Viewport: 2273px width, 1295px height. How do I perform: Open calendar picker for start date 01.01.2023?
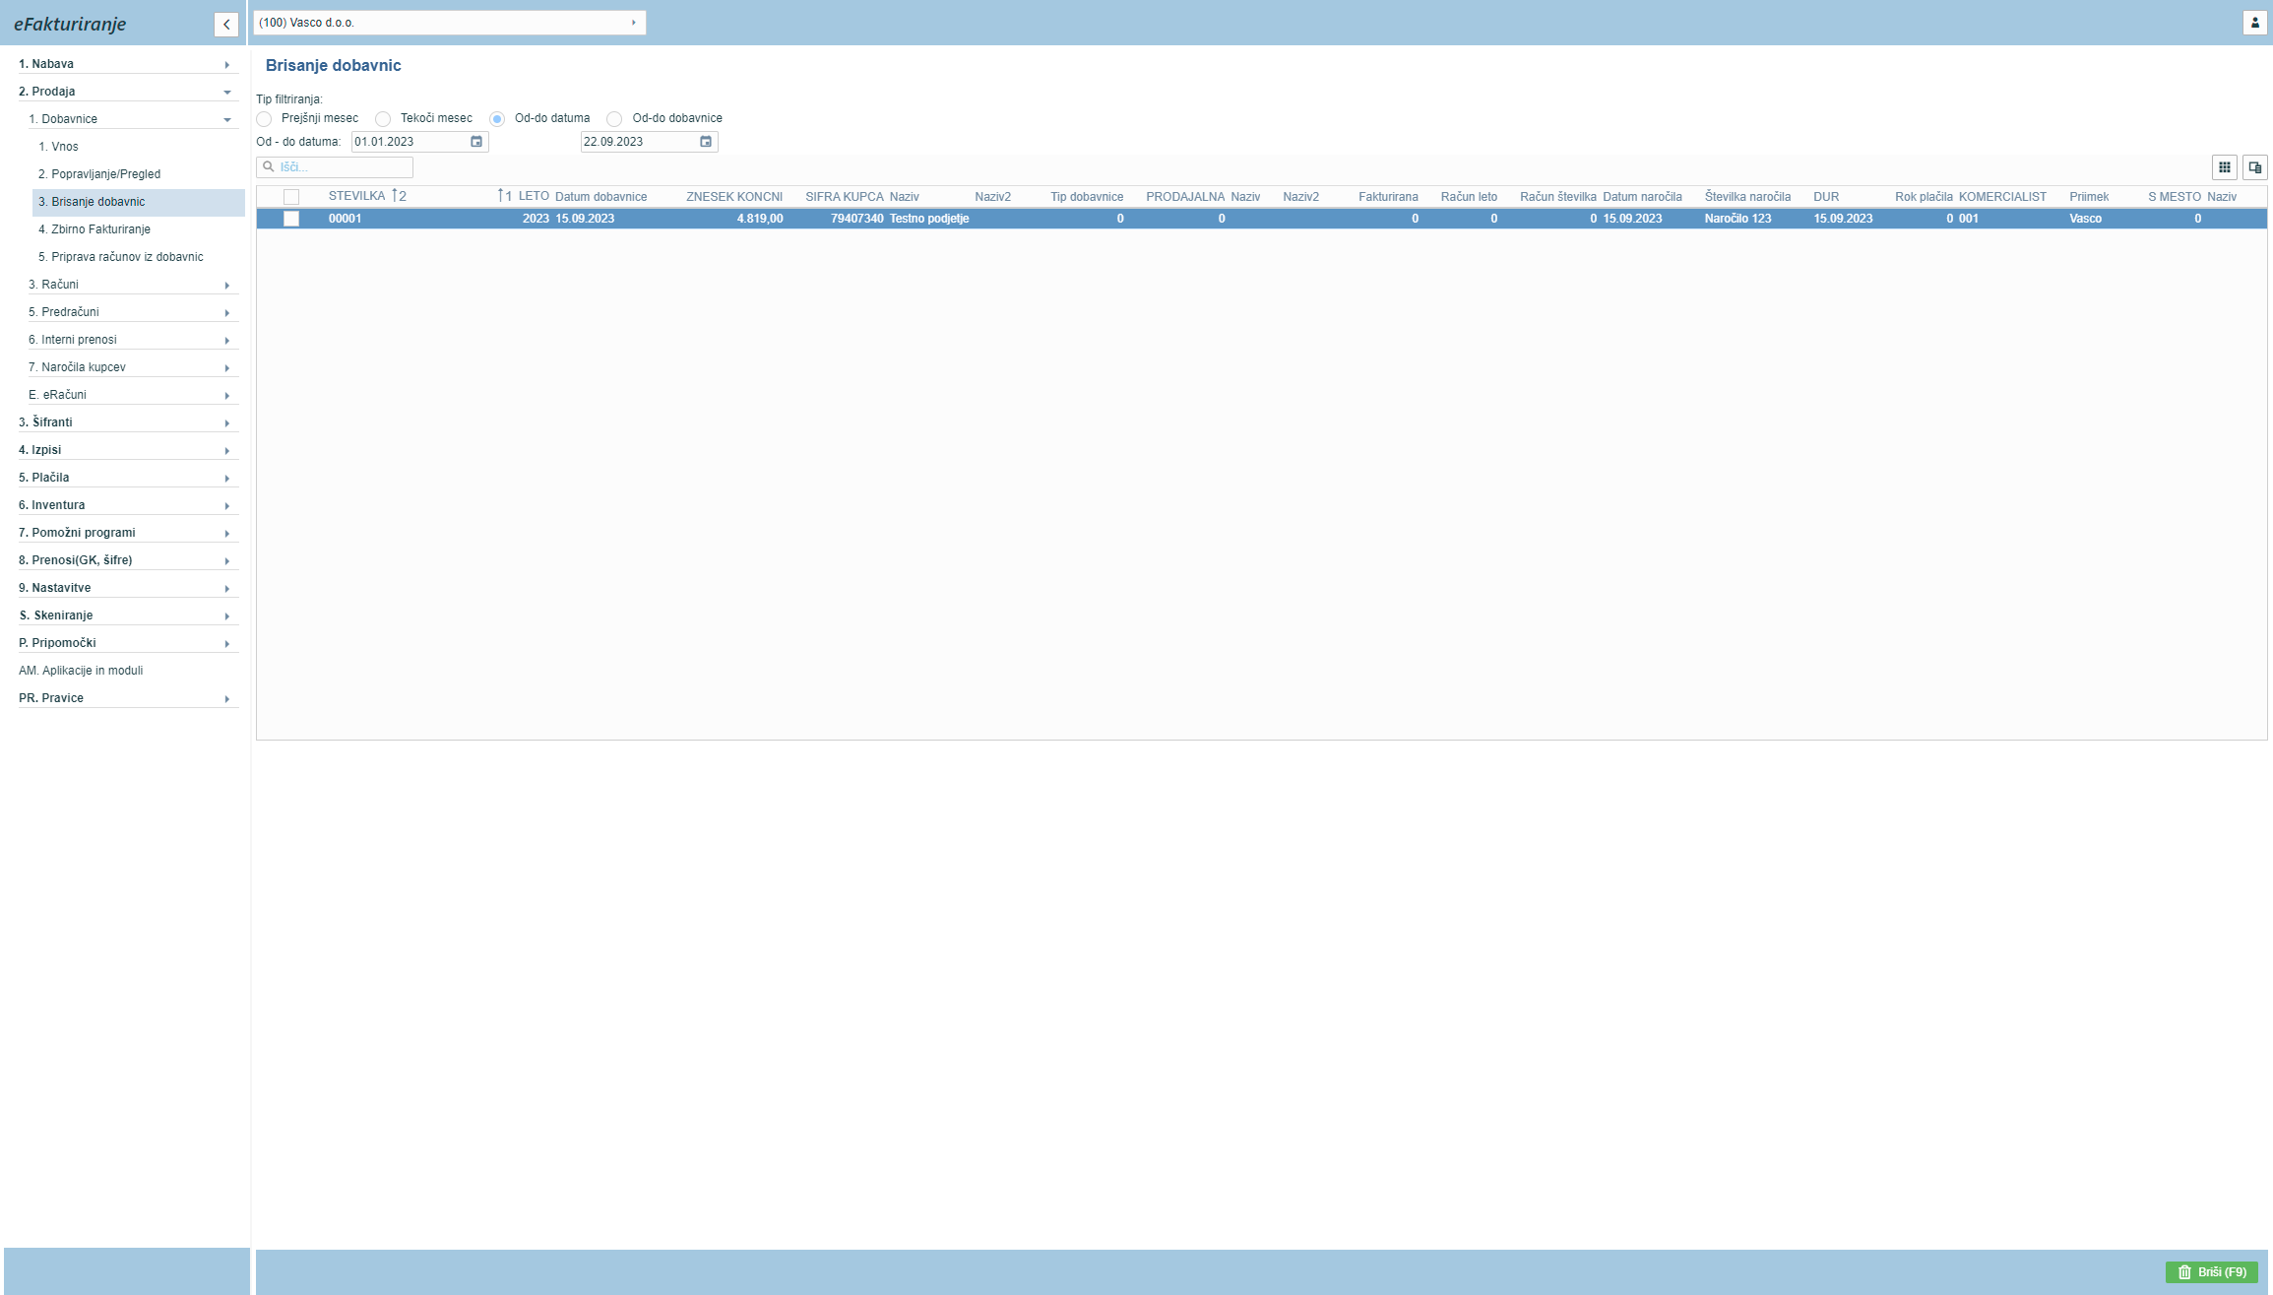pyautogui.click(x=476, y=142)
